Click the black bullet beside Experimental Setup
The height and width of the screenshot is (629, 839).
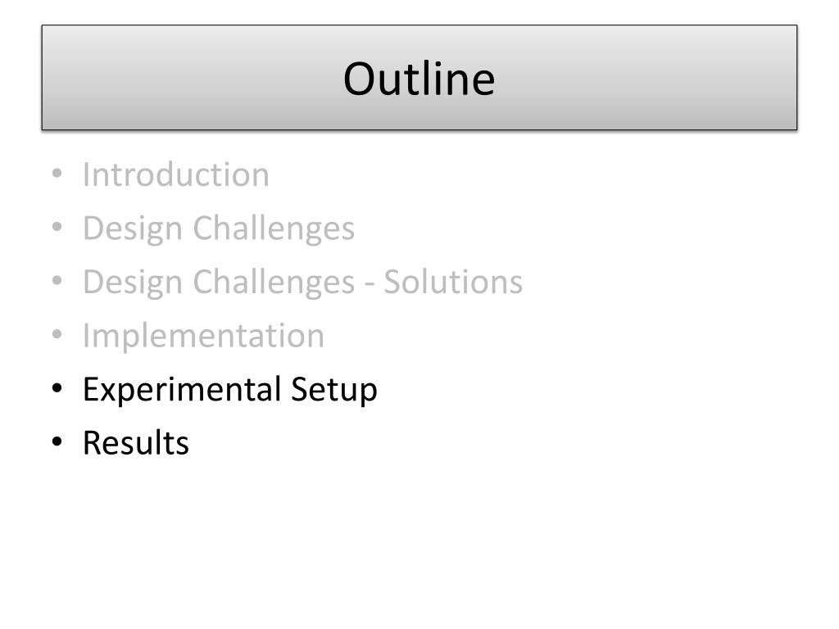pyautogui.click(x=57, y=388)
